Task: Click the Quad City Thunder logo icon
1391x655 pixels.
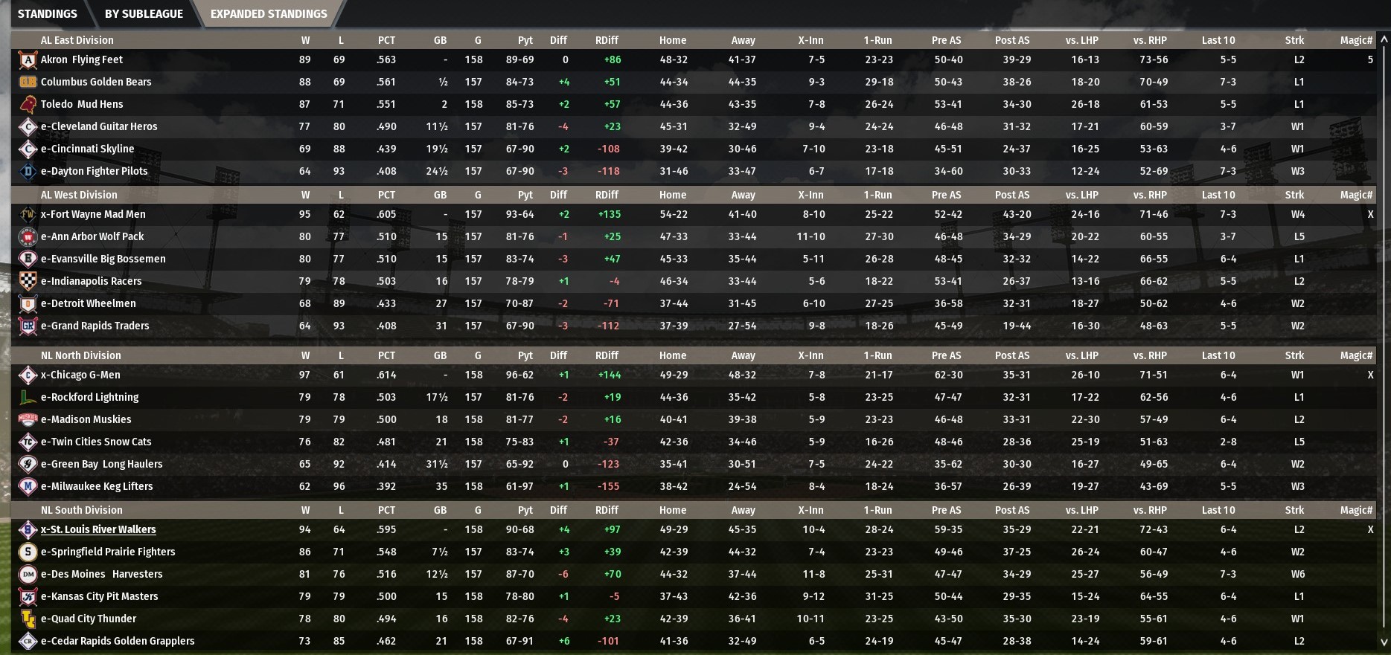Action: [x=28, y=619]
